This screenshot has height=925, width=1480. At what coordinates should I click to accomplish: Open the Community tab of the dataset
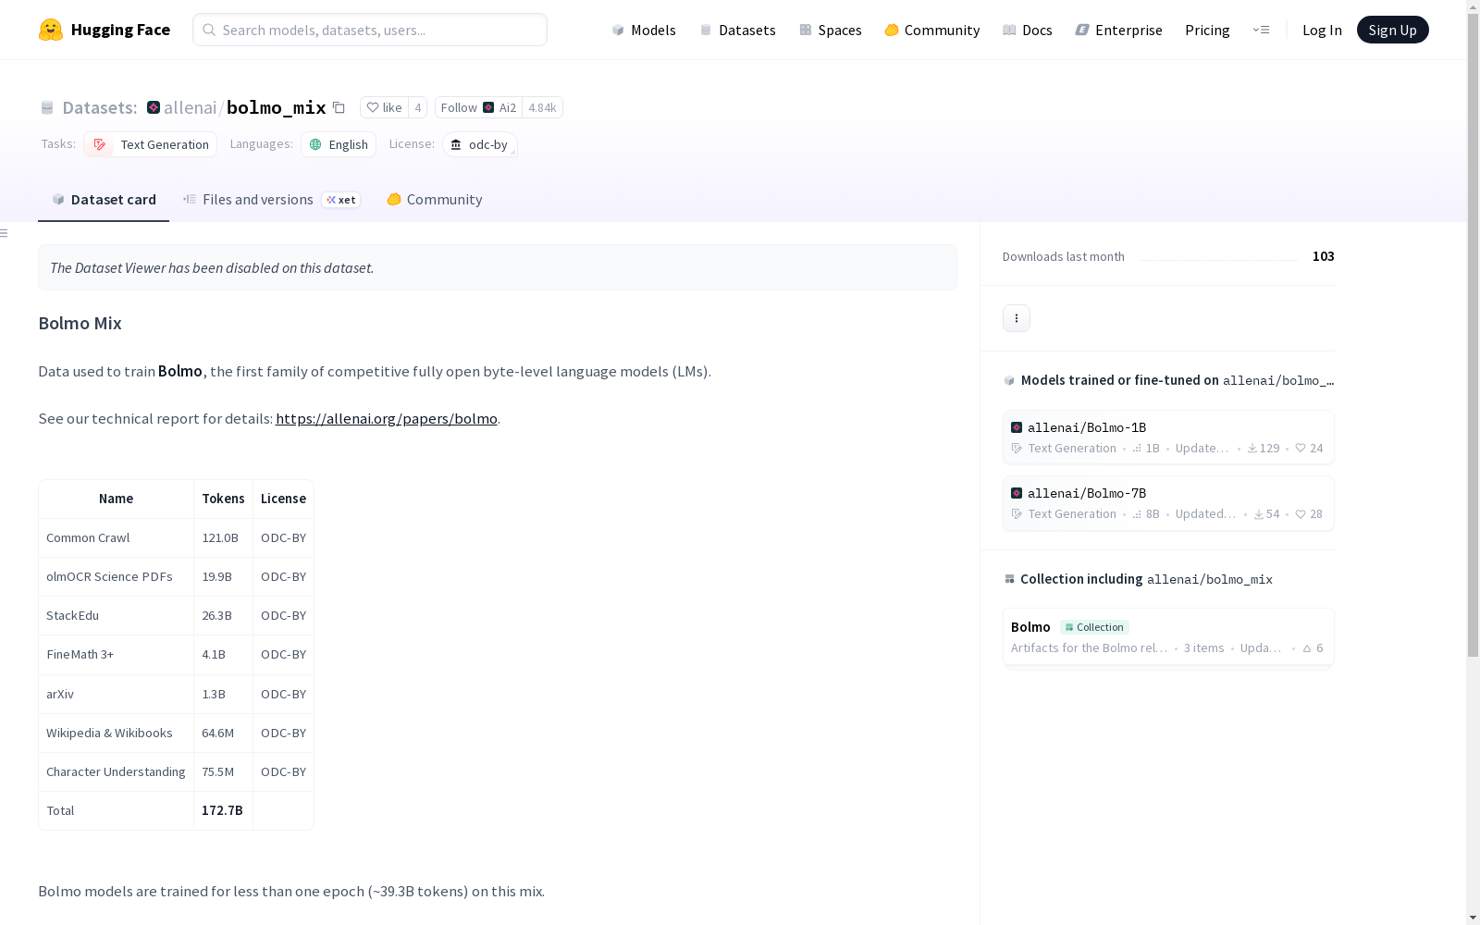click(x=434, y=200)
